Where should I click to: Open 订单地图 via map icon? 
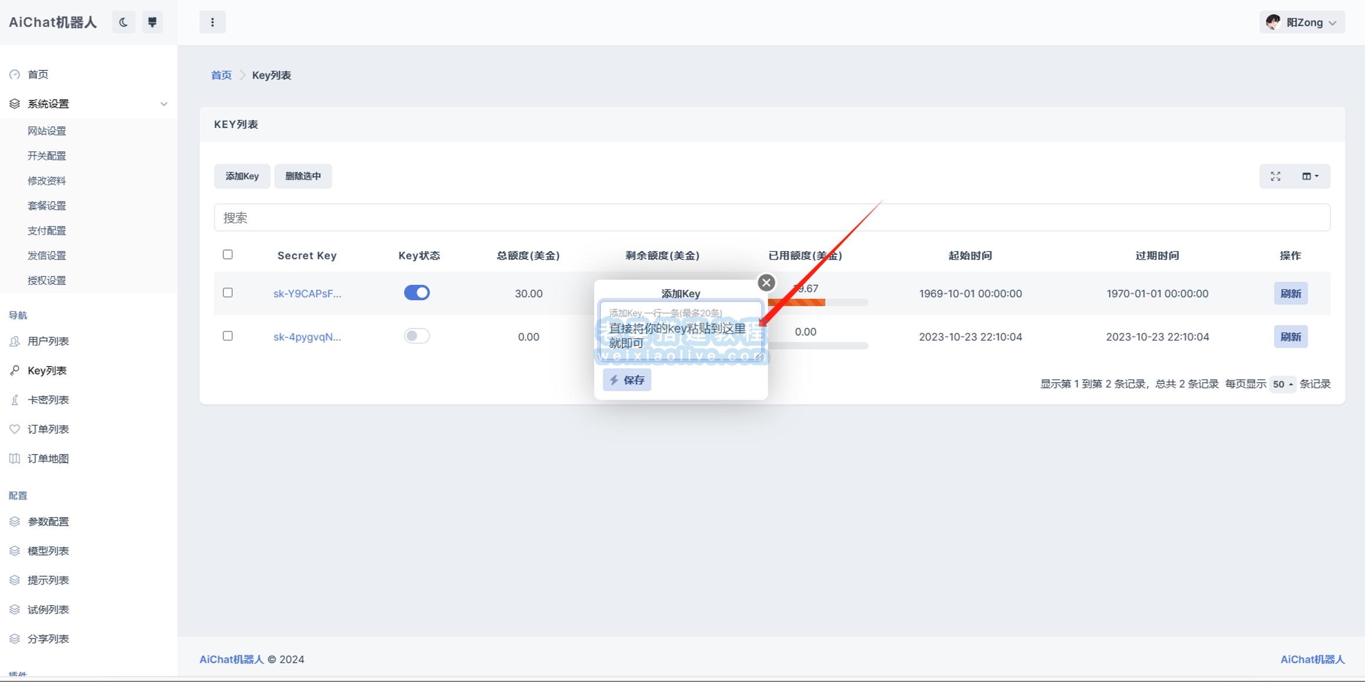point(15,459)
